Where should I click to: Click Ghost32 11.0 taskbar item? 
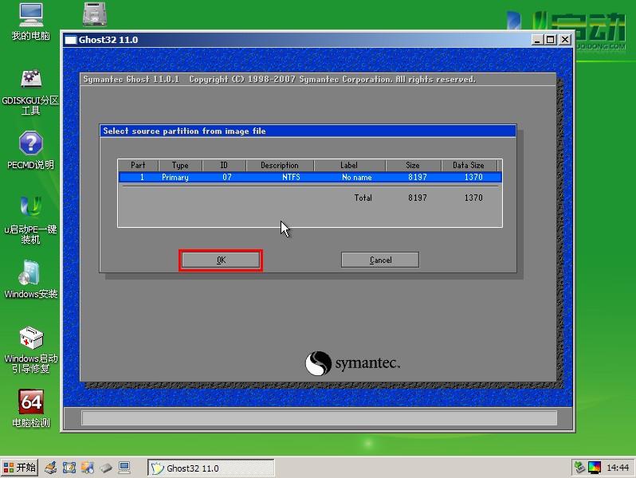pyautogui.click(x=211, y=468)
